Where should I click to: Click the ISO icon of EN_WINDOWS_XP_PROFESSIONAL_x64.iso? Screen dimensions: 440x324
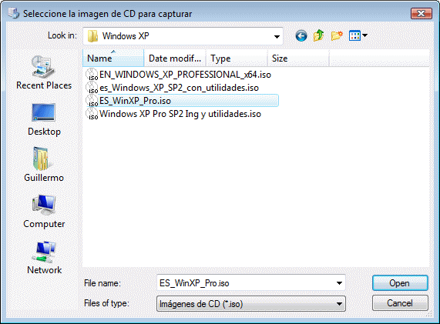[92, 75]
